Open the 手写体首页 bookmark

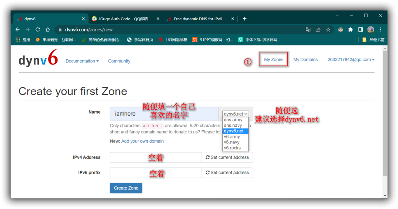[140, 40]
